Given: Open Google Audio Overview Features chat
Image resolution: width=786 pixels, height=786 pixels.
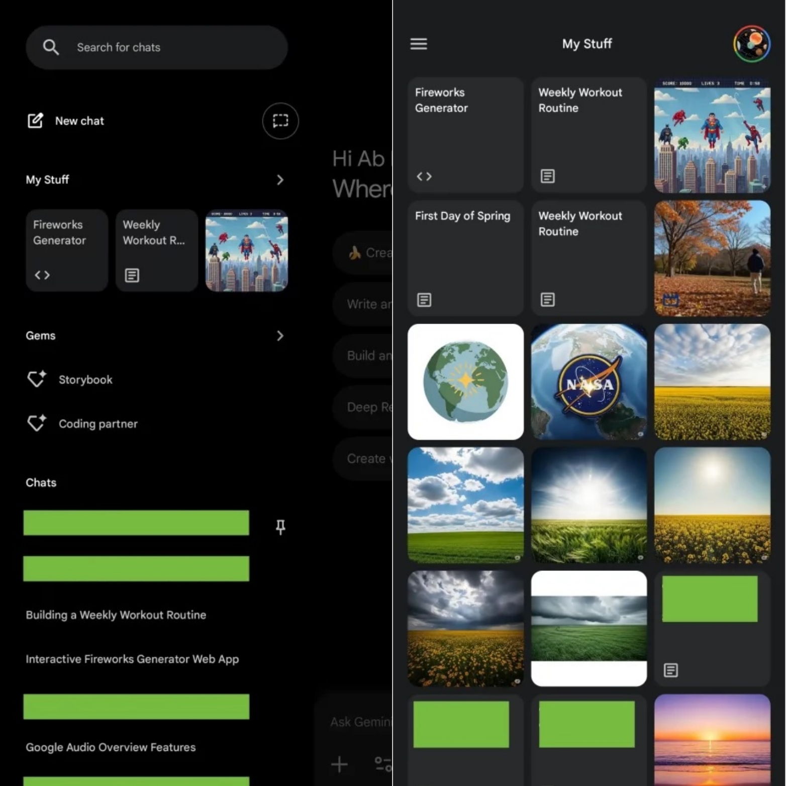Looking at the screenshot, I should pyautogui.click(x=111, y=747).
